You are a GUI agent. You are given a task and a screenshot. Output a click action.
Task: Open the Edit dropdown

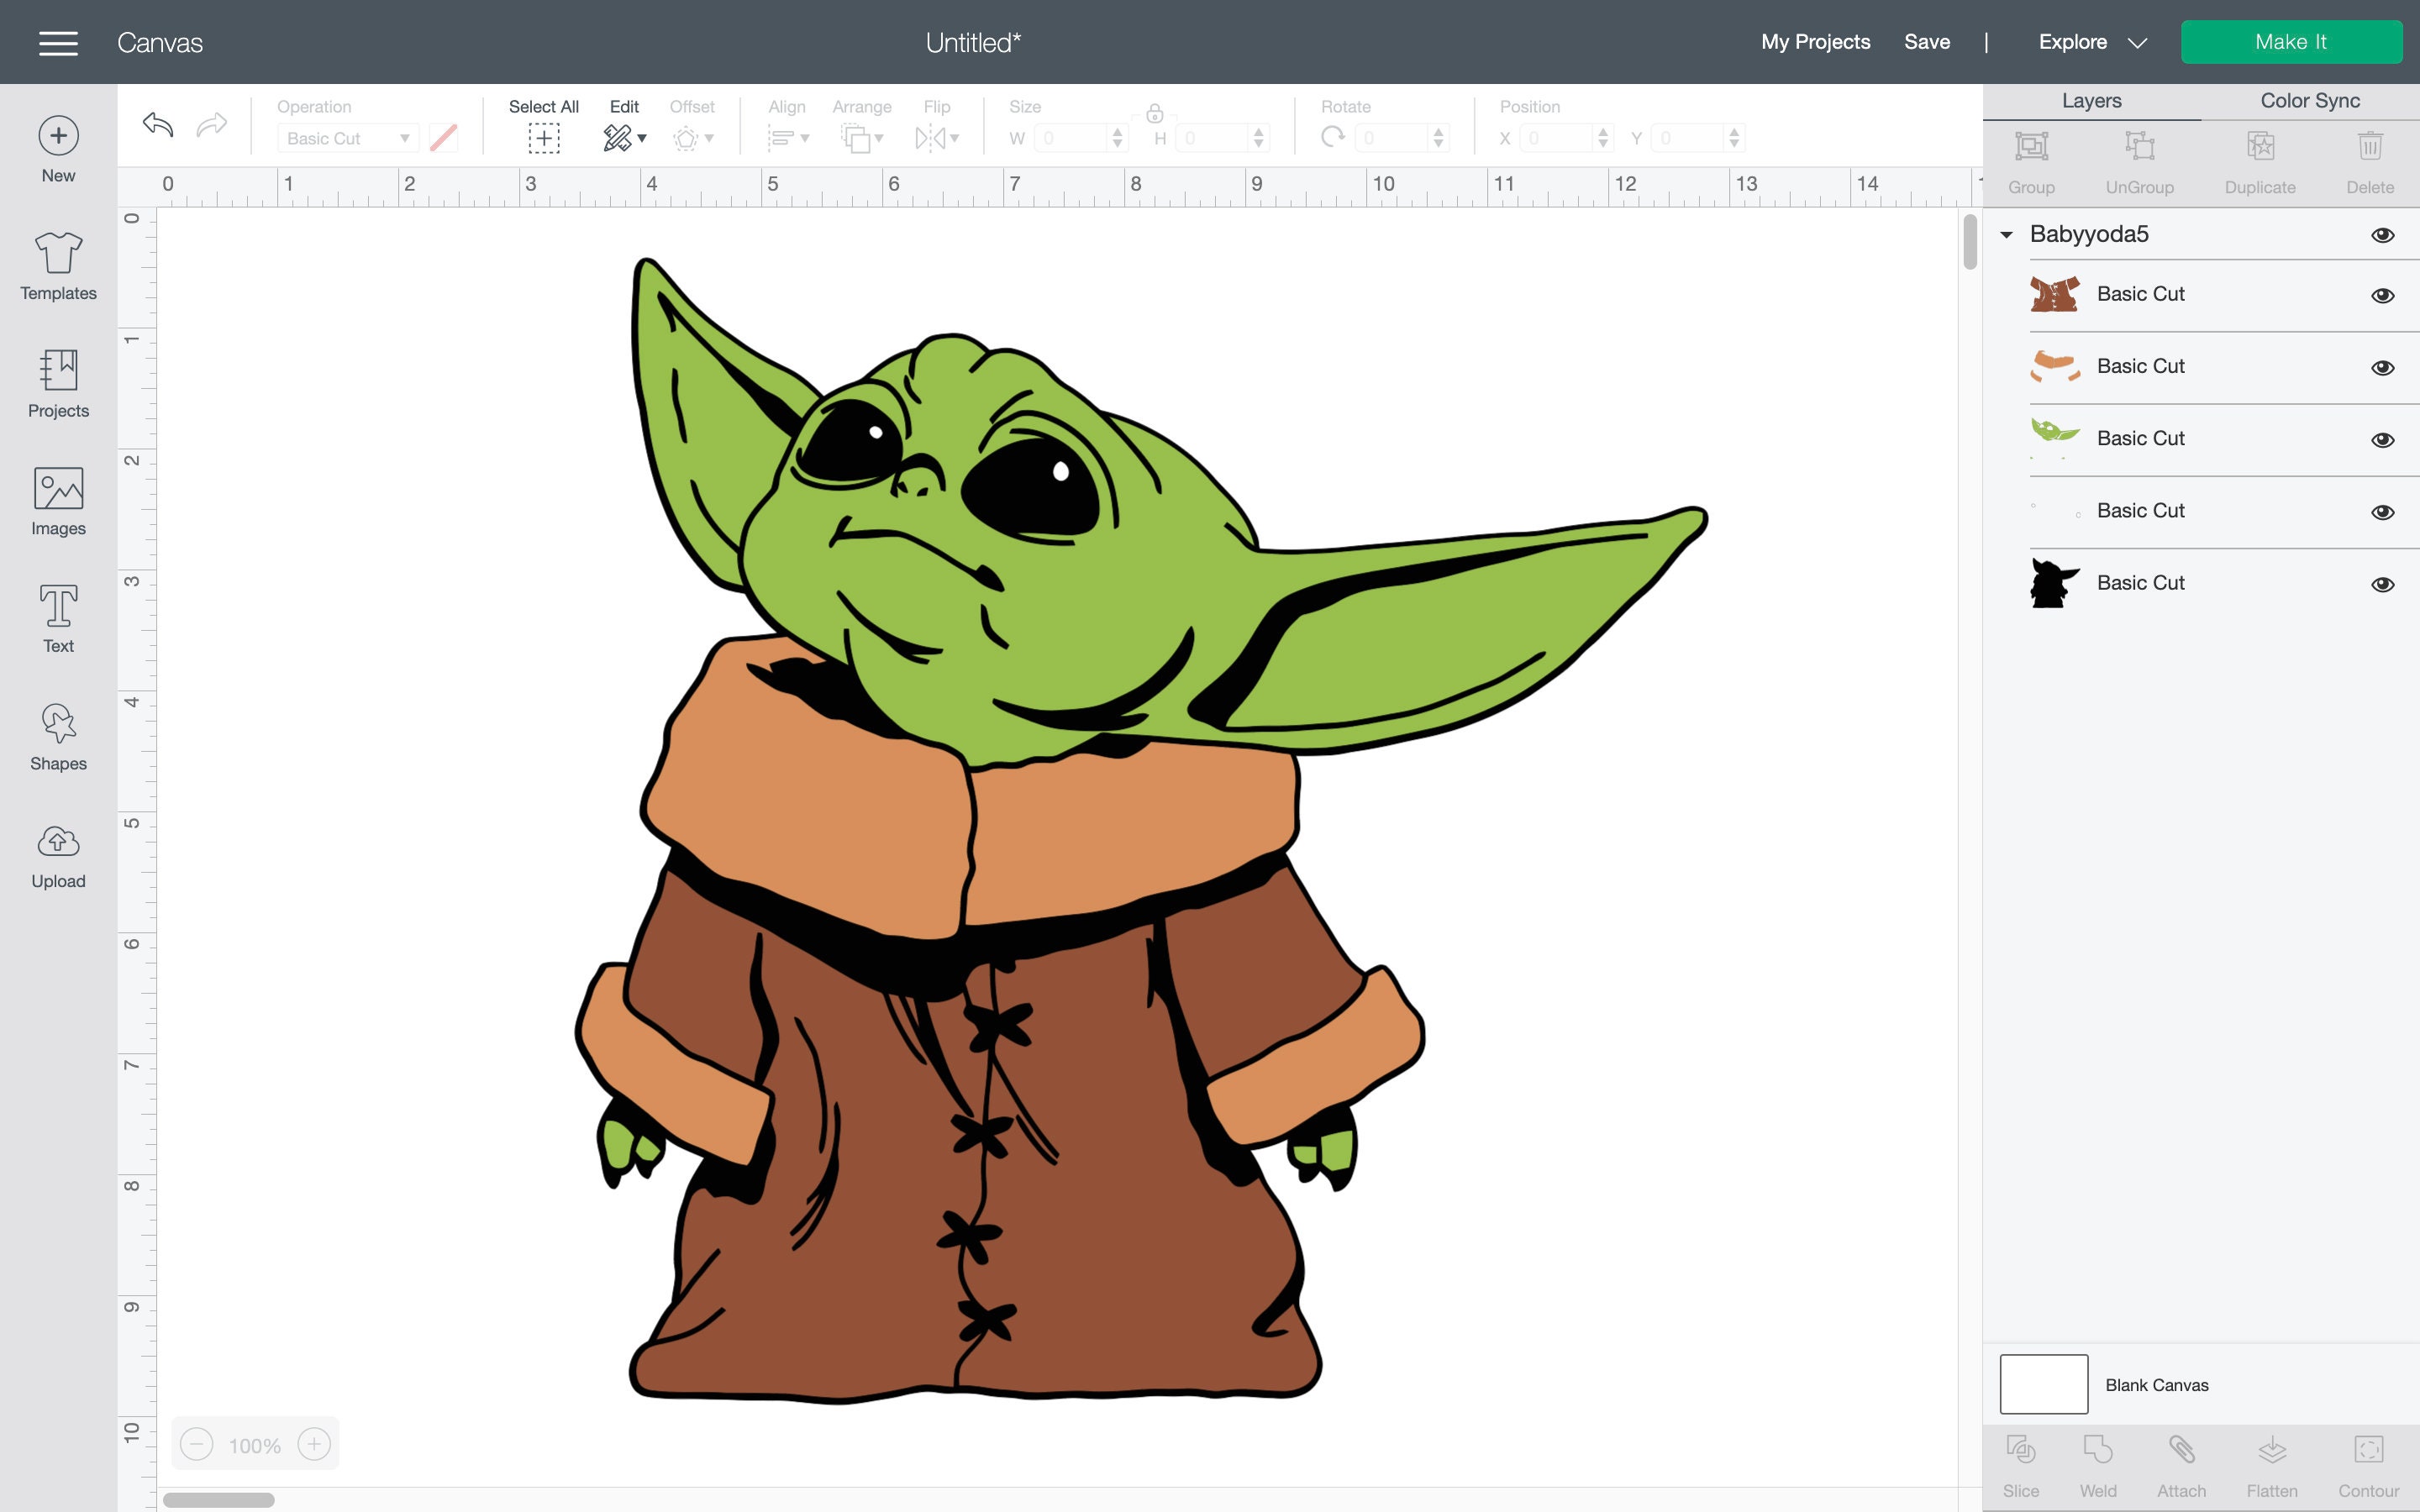point(625,138)
